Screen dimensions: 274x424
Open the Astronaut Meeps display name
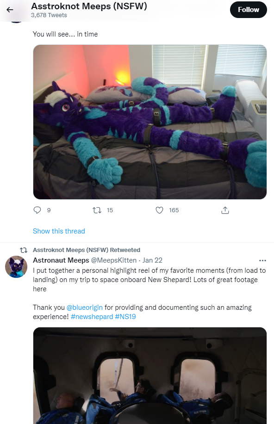pos(61,260)
